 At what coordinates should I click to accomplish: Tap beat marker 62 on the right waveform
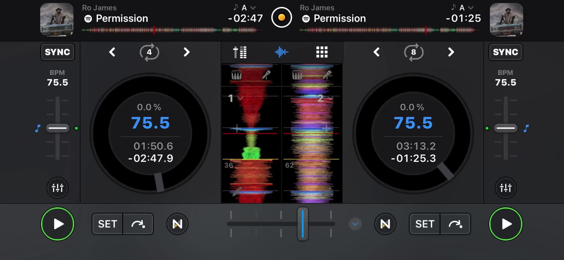coord(289,165)
